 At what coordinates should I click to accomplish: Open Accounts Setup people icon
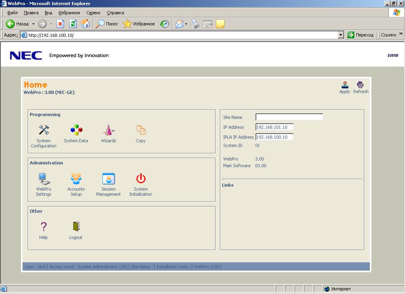pyautogui.click(x=76, y=178)
